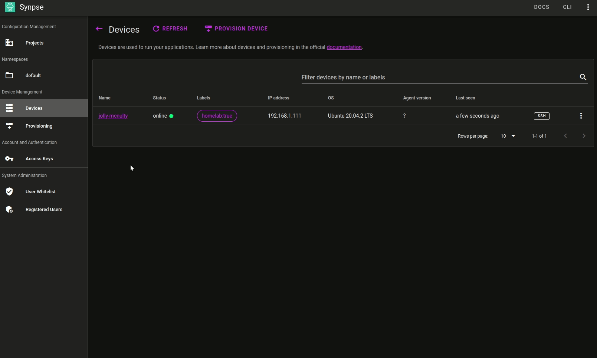The width and height of the screenshot is (597, 358).
Task: Click the search magnifier in device filter
Action: [x=583, y=77]
